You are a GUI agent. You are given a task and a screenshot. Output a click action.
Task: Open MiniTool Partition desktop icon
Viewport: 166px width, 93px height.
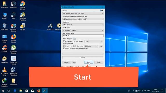pos(23,17)
